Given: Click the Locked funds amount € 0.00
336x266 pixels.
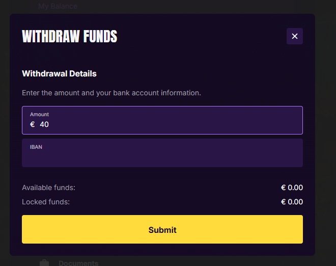Looking at the screenshot, I should [292, 202].
